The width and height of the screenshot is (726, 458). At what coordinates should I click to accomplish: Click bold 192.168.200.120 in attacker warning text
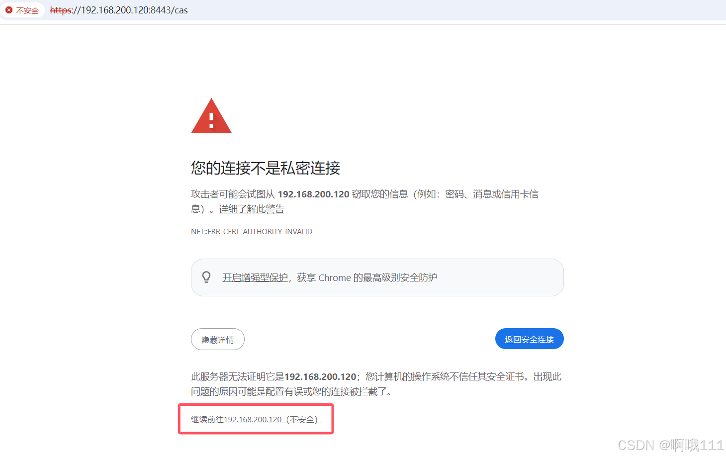click(313, 194)
